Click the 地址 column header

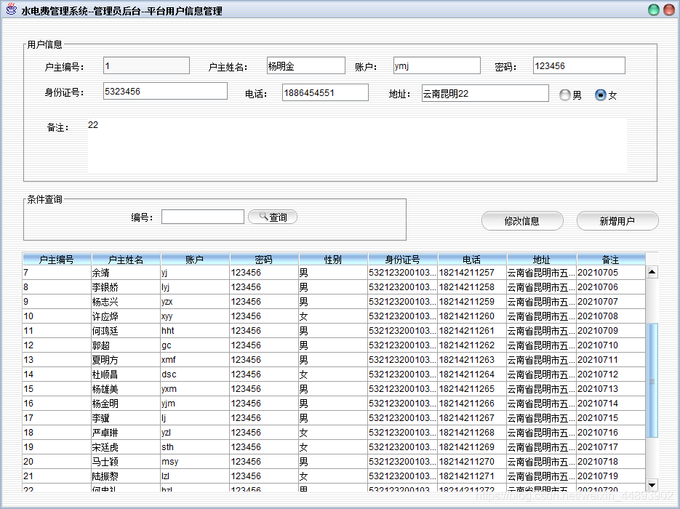click(x=541, y=260)
